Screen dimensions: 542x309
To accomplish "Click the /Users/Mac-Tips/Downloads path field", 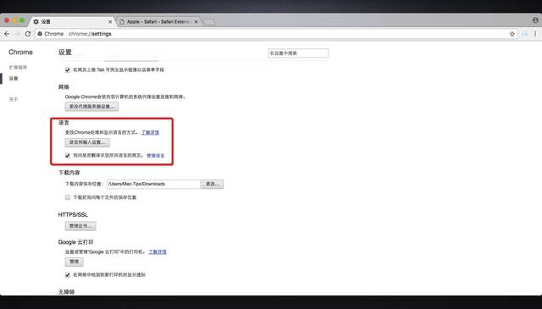I will (x=153, y=184).
